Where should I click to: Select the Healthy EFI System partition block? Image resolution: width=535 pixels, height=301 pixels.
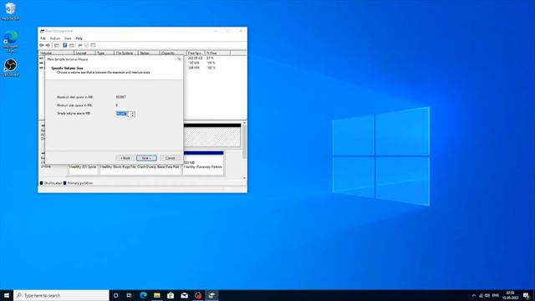pos(84,169)
